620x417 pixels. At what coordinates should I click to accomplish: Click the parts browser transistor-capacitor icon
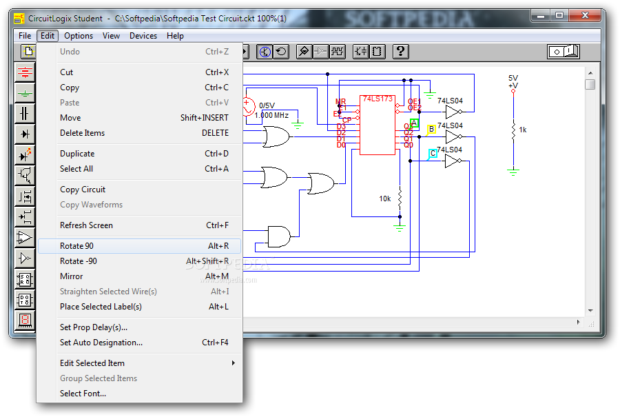(x=360, y=52)
